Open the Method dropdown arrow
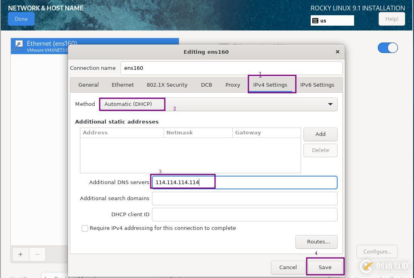This screenshot has width=414, height=278. (330, 104)
